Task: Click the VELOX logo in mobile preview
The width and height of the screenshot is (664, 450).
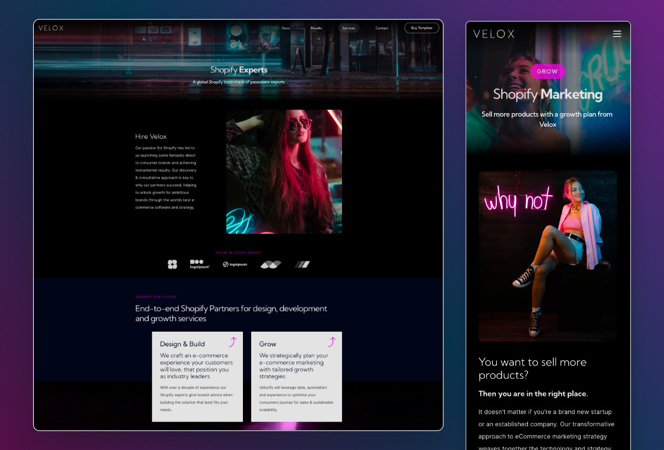Action: [494, 34]
